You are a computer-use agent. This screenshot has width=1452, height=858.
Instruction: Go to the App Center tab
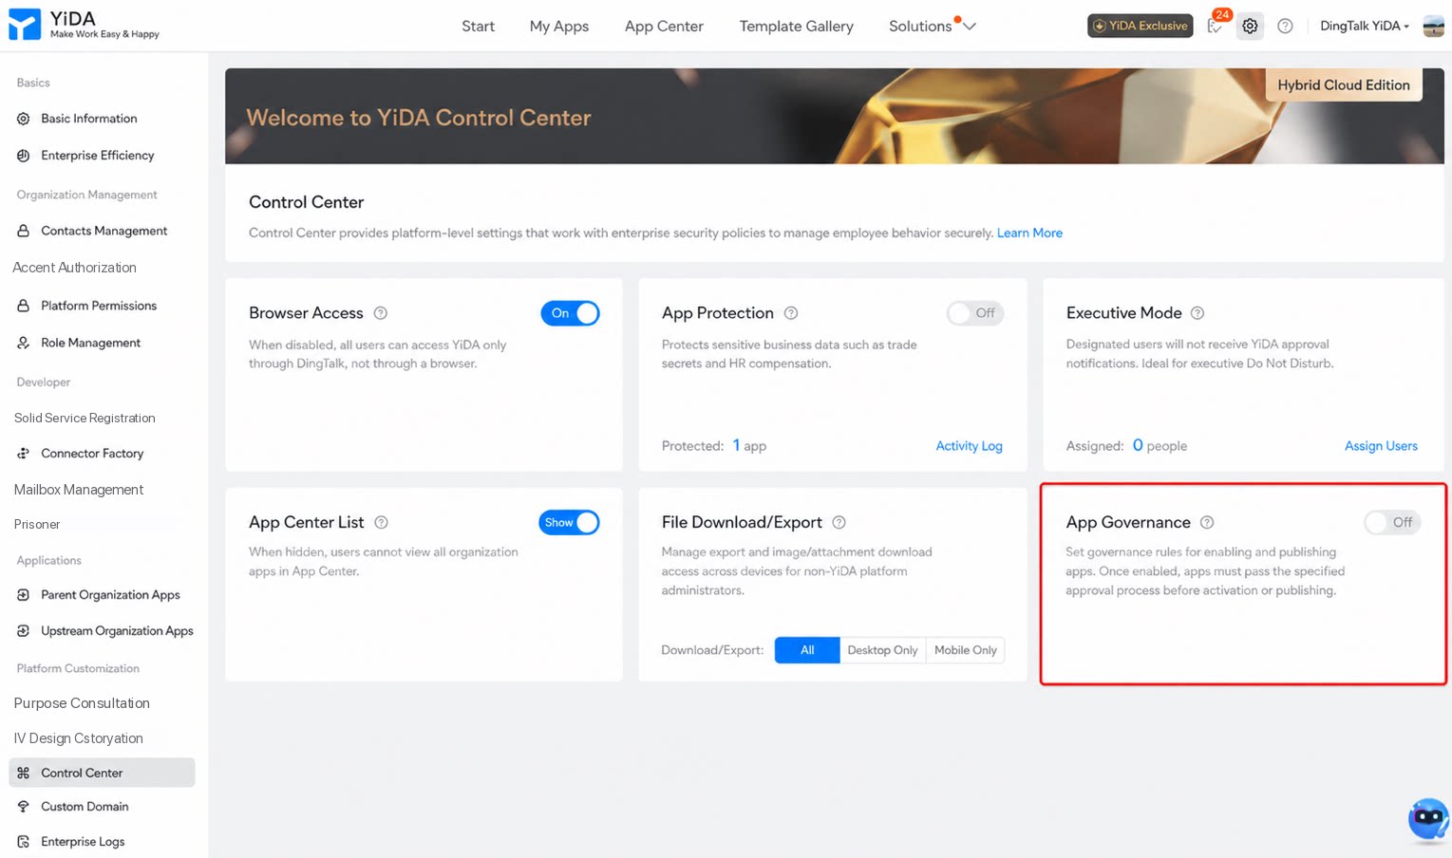(x=664, y=26)
